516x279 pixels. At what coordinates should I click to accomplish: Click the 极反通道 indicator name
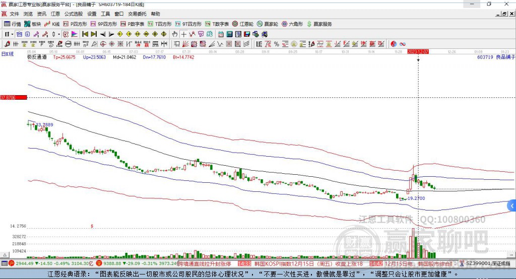(37, 57)
